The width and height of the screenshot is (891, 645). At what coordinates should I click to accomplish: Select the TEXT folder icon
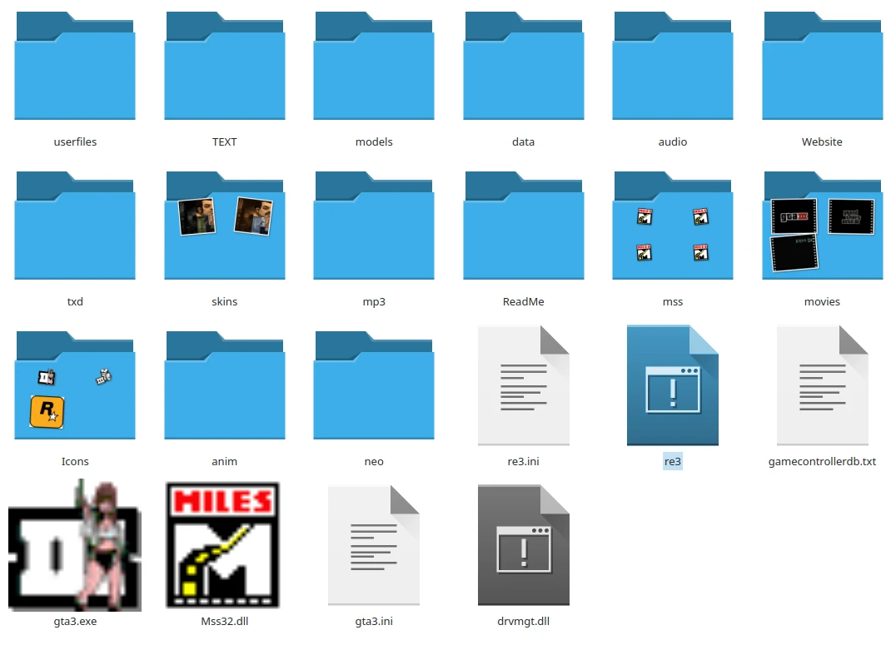(225, 66)
